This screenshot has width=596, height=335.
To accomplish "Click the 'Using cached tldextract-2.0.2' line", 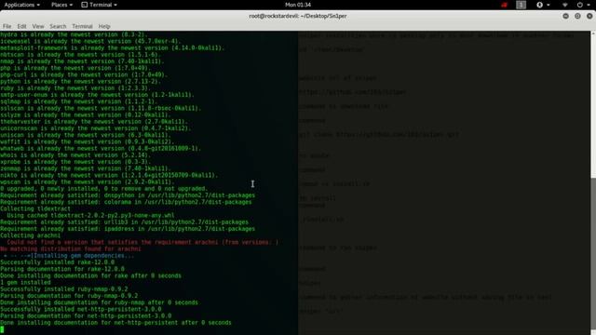I will 90,215.
